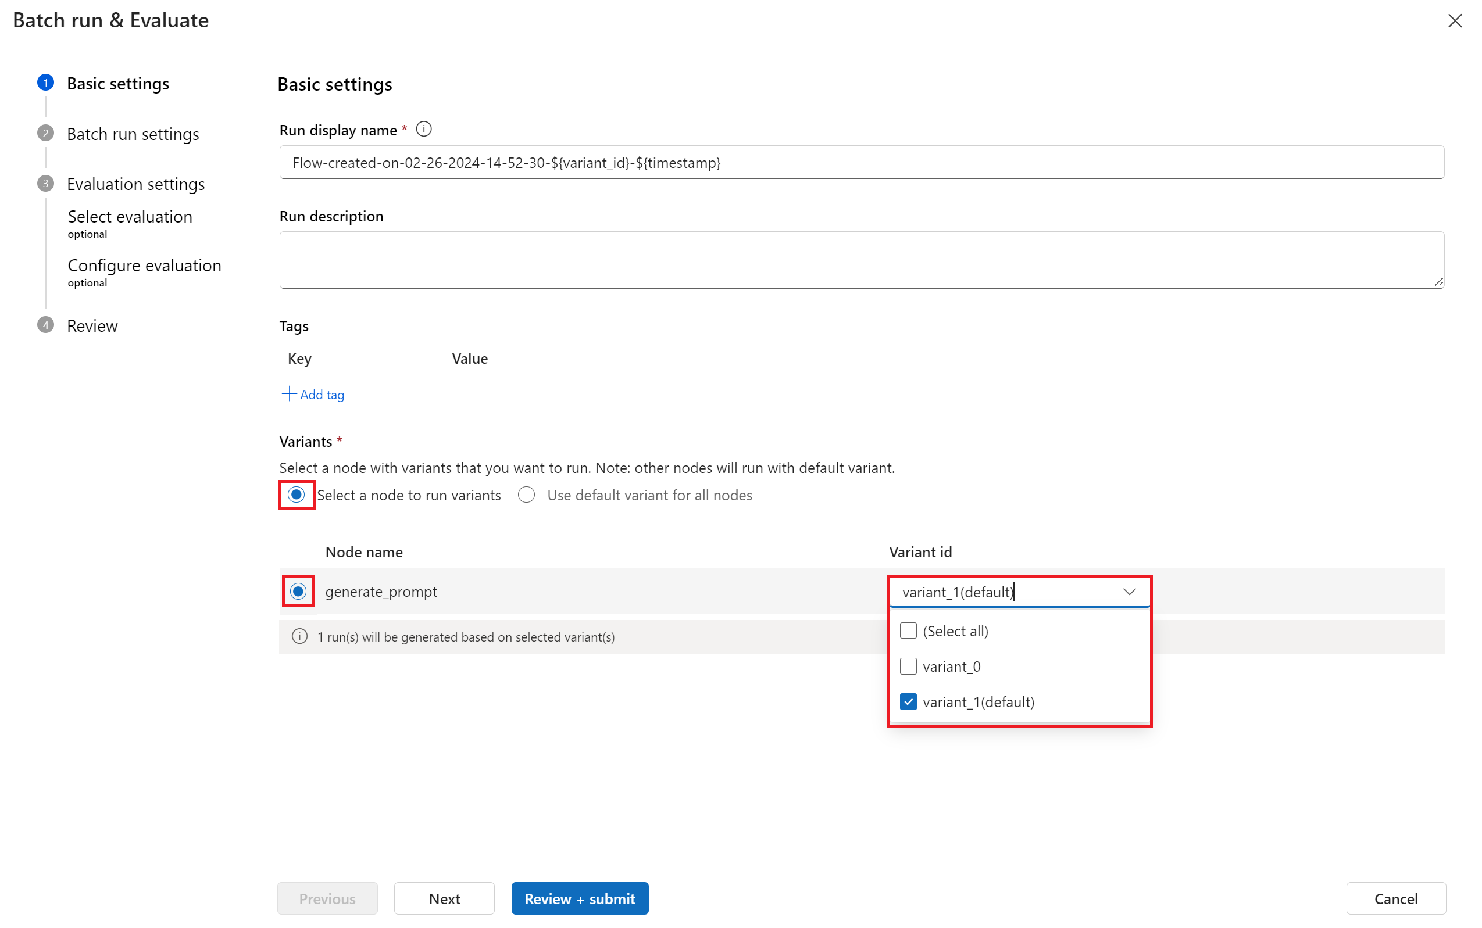Check the variant_0 checkbox
The width and height of the screenshot is (1482, 928).
(x=908, y=667)
